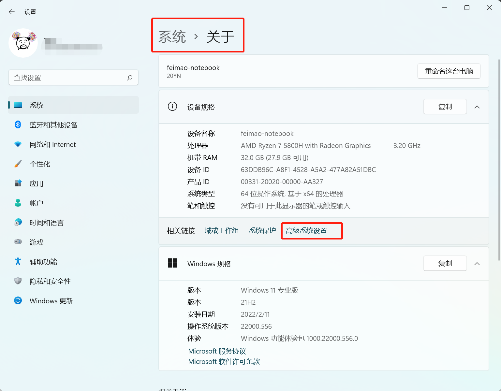Click the feimao-notebook 设备名称 value
Screen dimensions: 501x391
[267, 133]
